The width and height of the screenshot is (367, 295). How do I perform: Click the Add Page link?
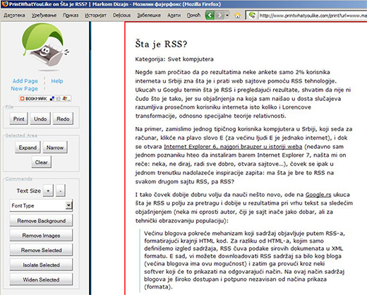pyautogui.click(x=25, y=81)
